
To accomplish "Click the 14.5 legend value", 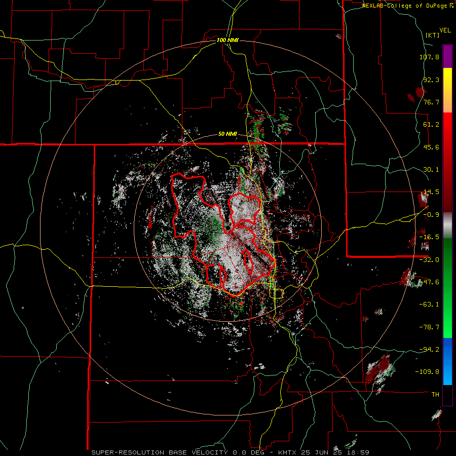I will (431, 192).
